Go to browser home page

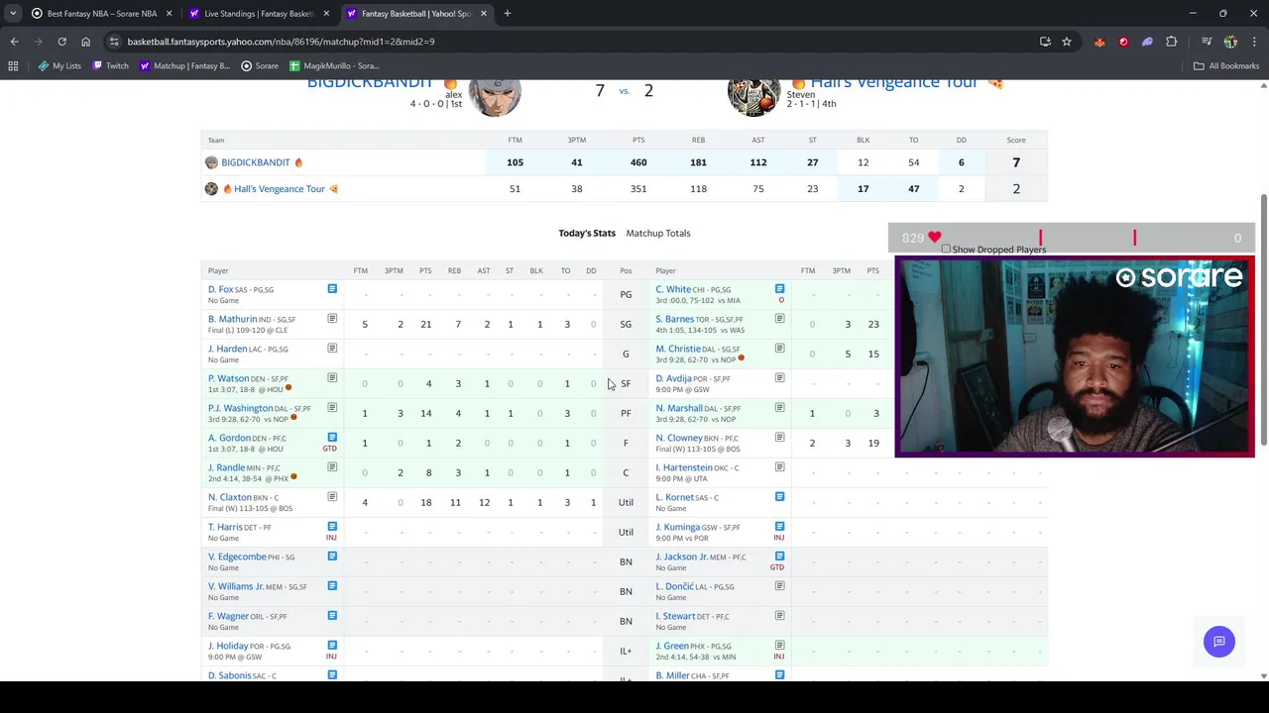click(85, 42)
